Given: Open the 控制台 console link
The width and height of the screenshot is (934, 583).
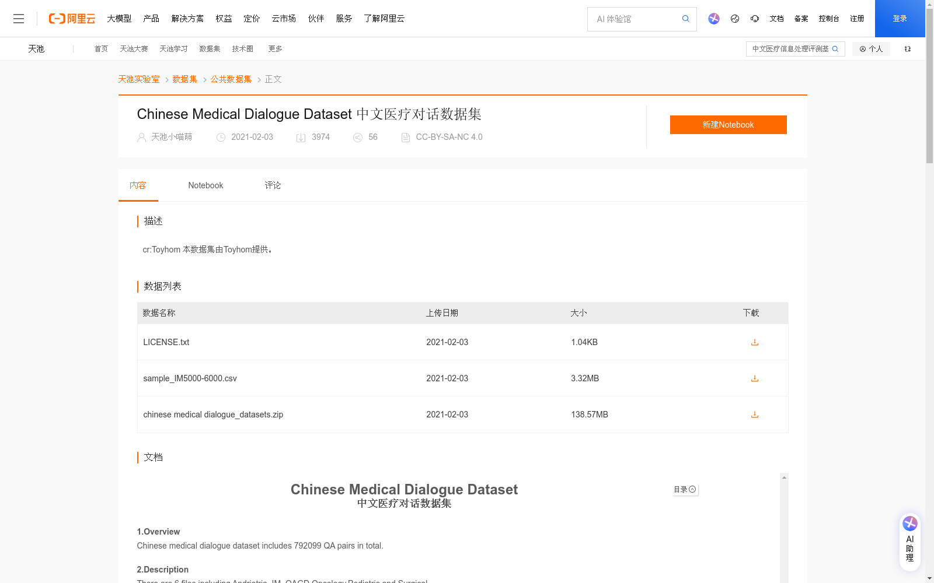Looking at the screenshot, I should tap(829, 19).
